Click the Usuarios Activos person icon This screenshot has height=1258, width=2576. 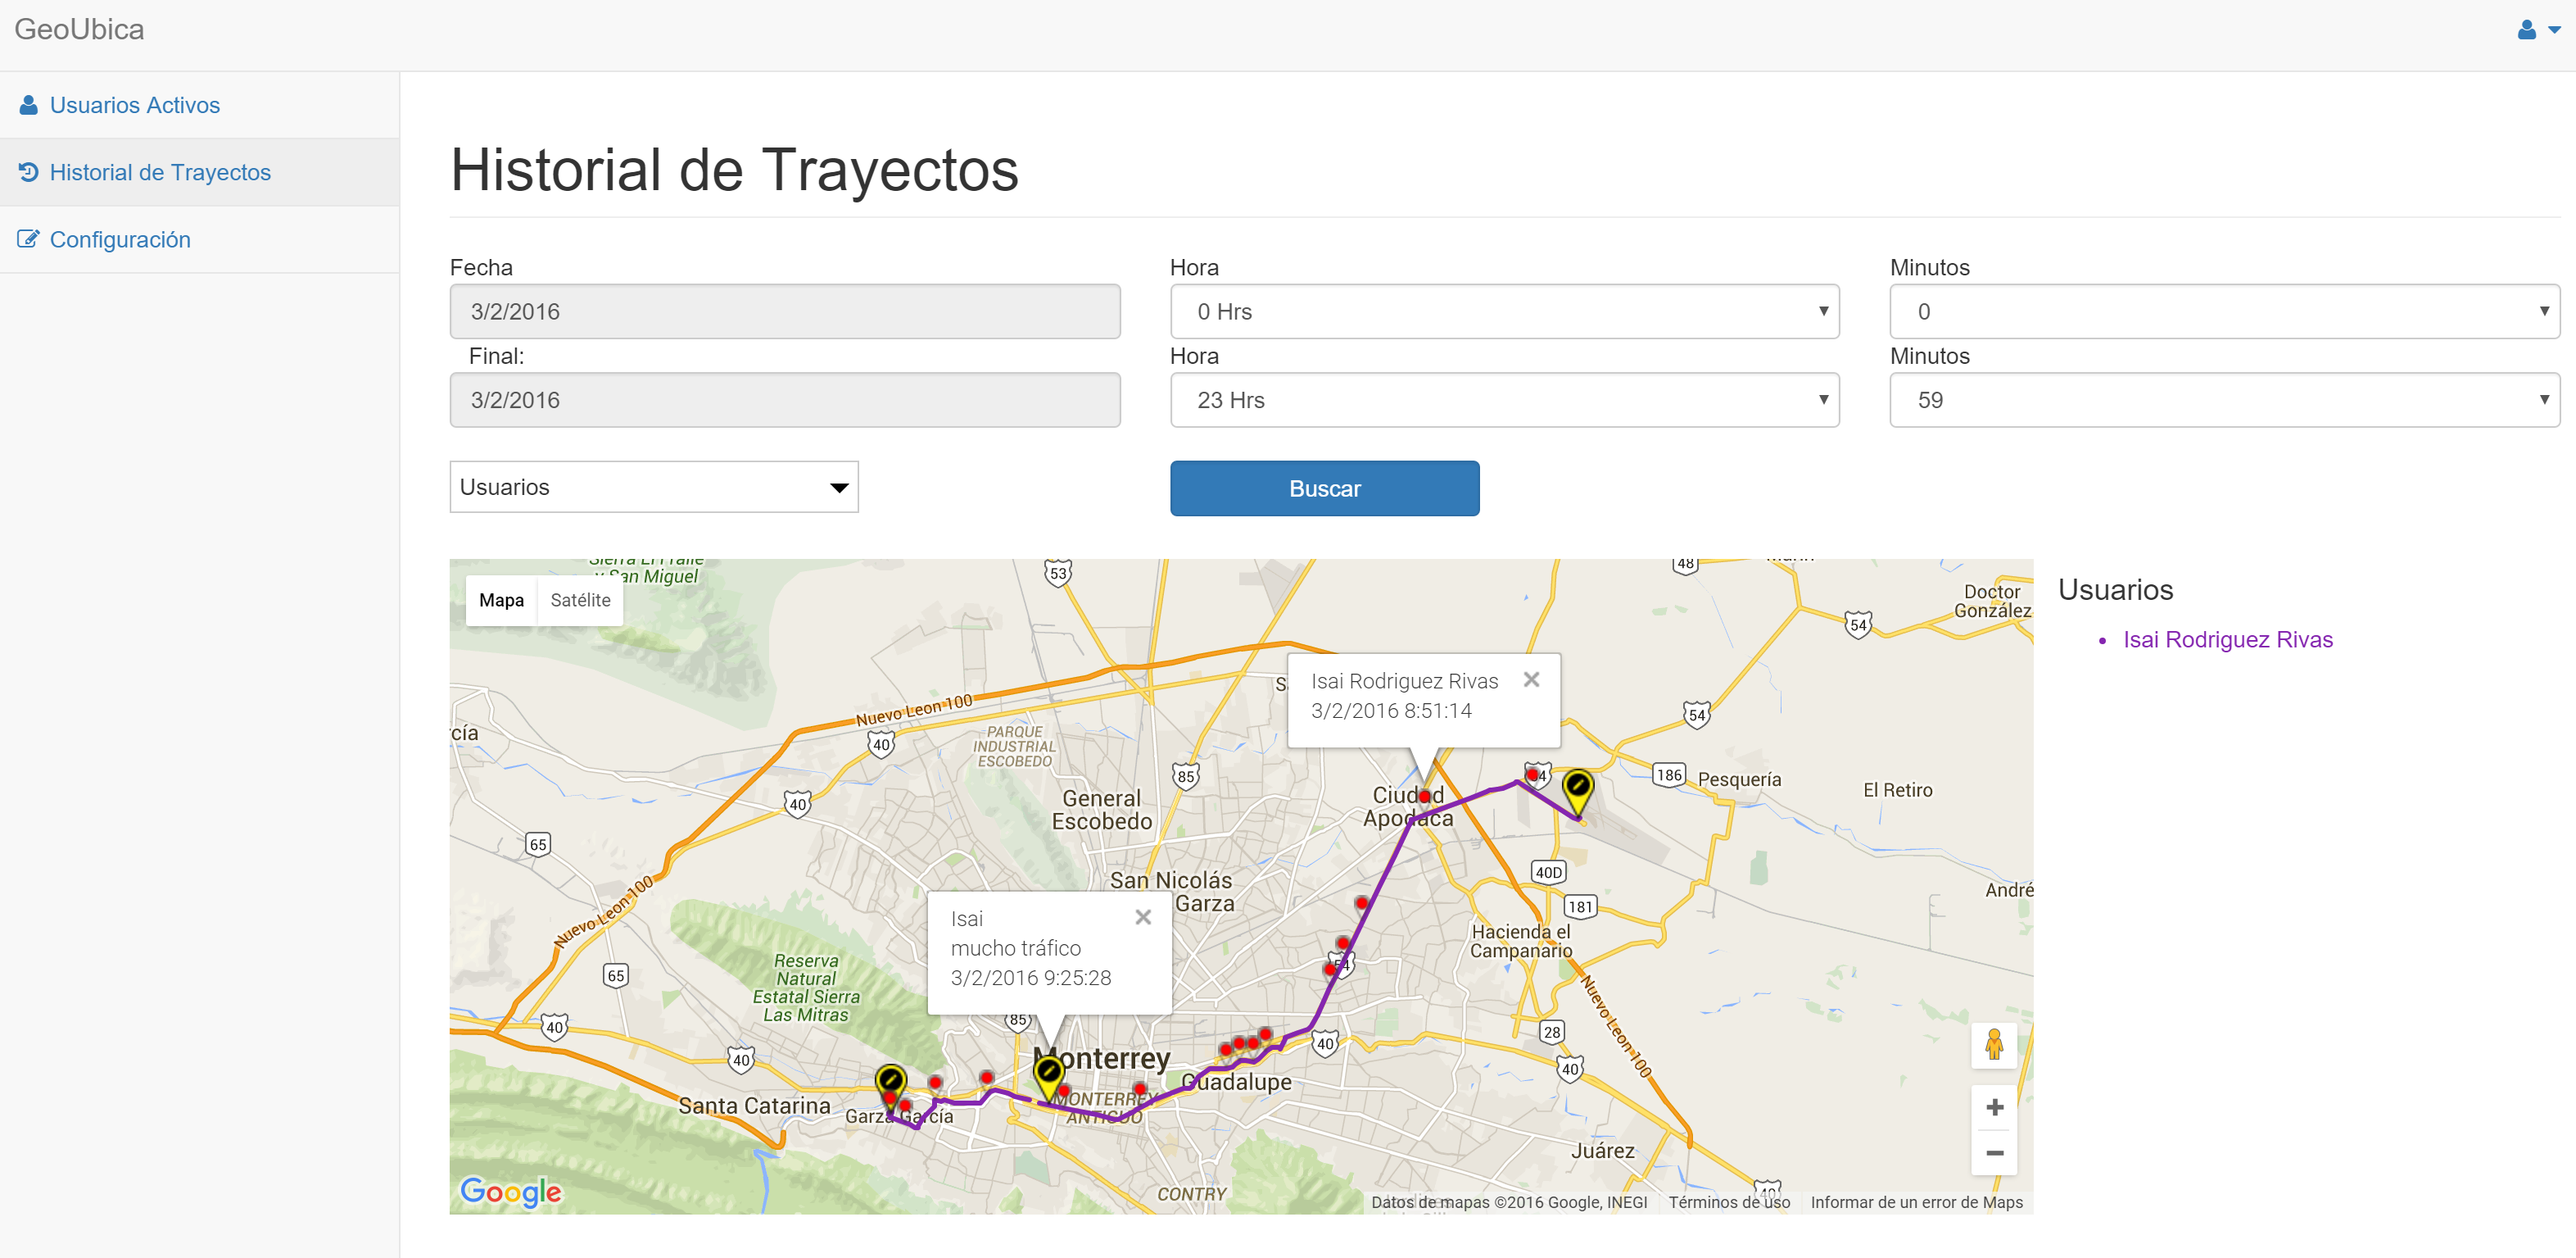click(29, 105)
